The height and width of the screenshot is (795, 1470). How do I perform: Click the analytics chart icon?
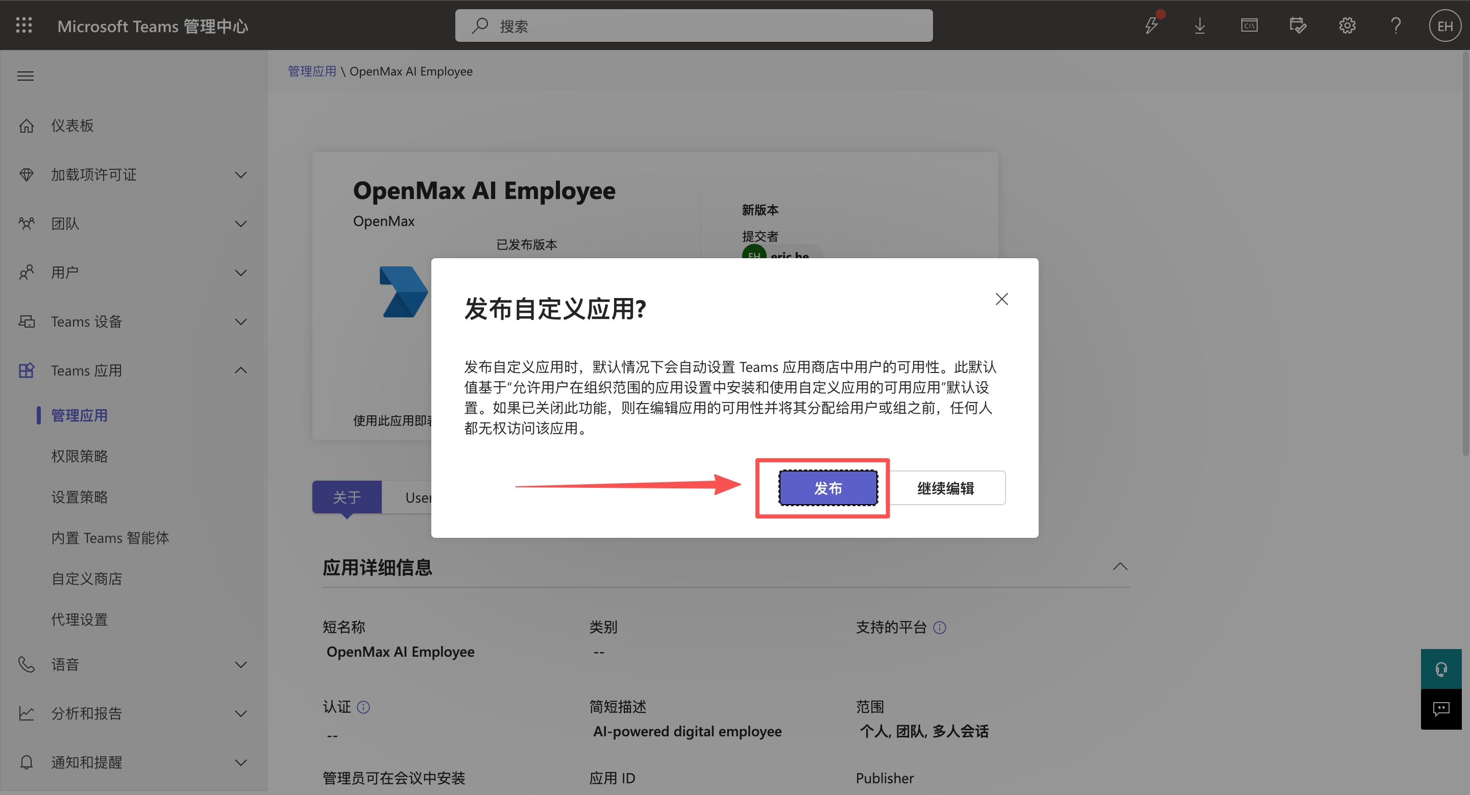tap(26, 713)
